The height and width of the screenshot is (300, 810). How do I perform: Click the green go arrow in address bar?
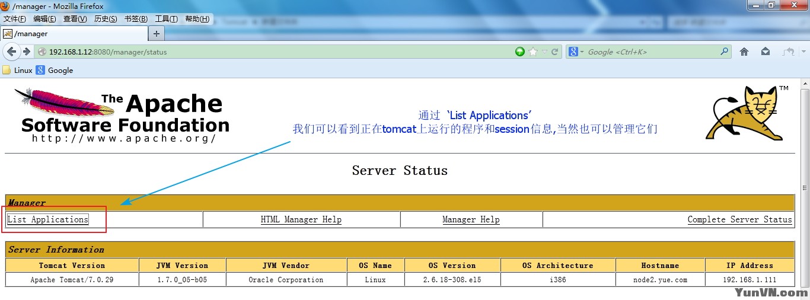pyautogui.click(x=520, y=52)
